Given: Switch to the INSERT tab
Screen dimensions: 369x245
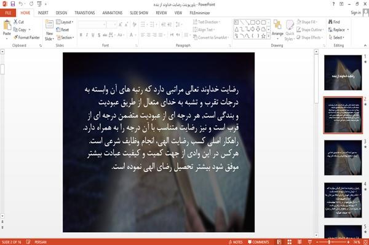Looking at the screenshot, I should [43, 13].
